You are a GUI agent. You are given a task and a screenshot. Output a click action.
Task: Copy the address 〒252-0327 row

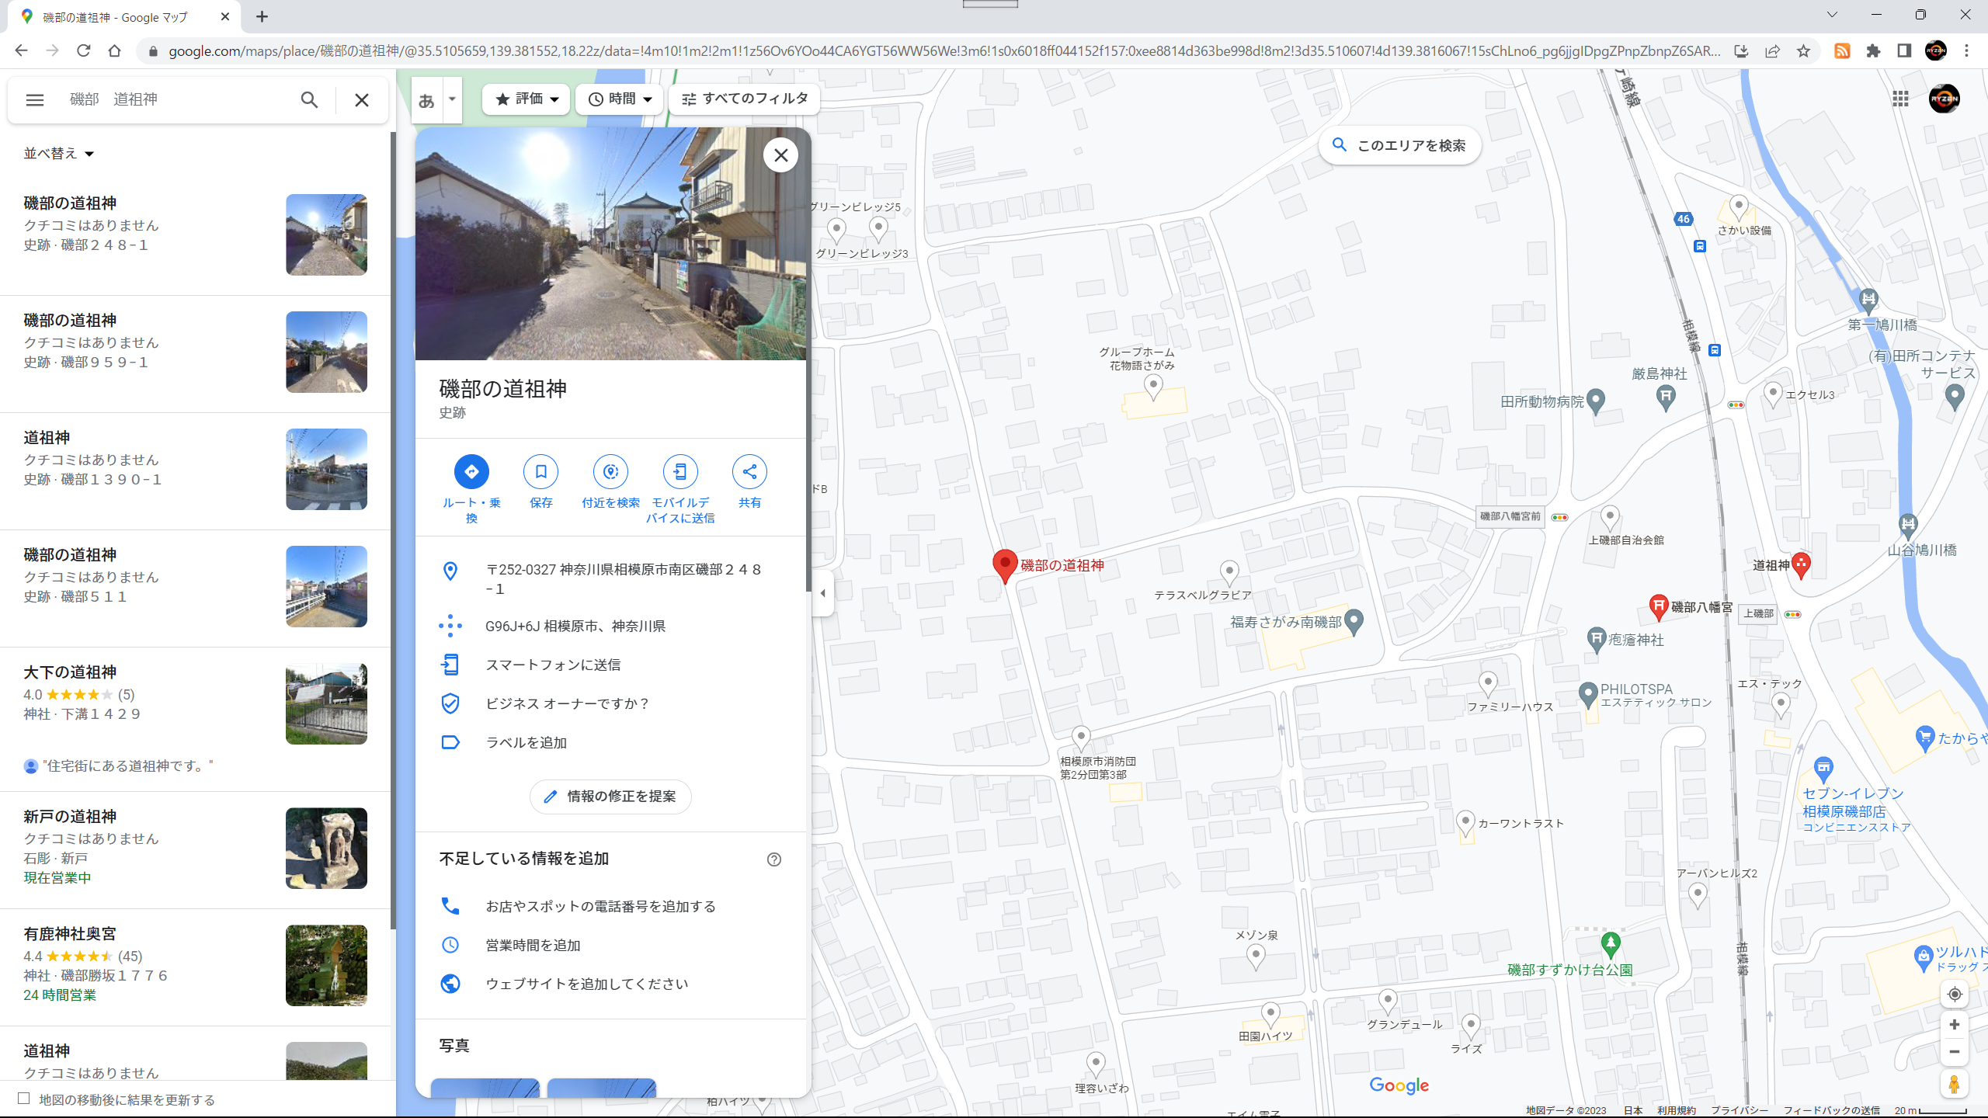pos(610,579)
